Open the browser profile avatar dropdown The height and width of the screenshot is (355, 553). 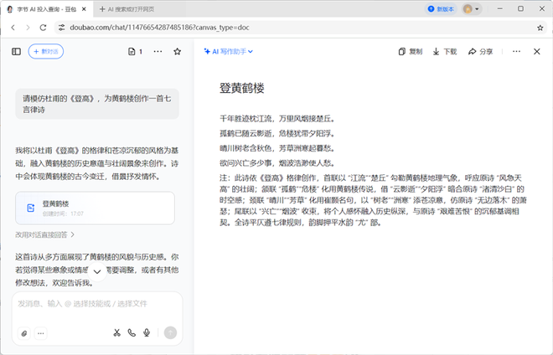click(473, 9)
